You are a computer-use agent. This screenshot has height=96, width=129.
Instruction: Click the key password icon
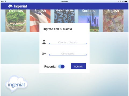coord(44,54)
